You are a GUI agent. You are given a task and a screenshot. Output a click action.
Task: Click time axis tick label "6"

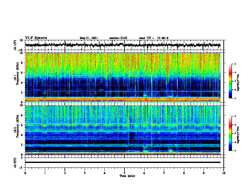[x=144, y=173]
